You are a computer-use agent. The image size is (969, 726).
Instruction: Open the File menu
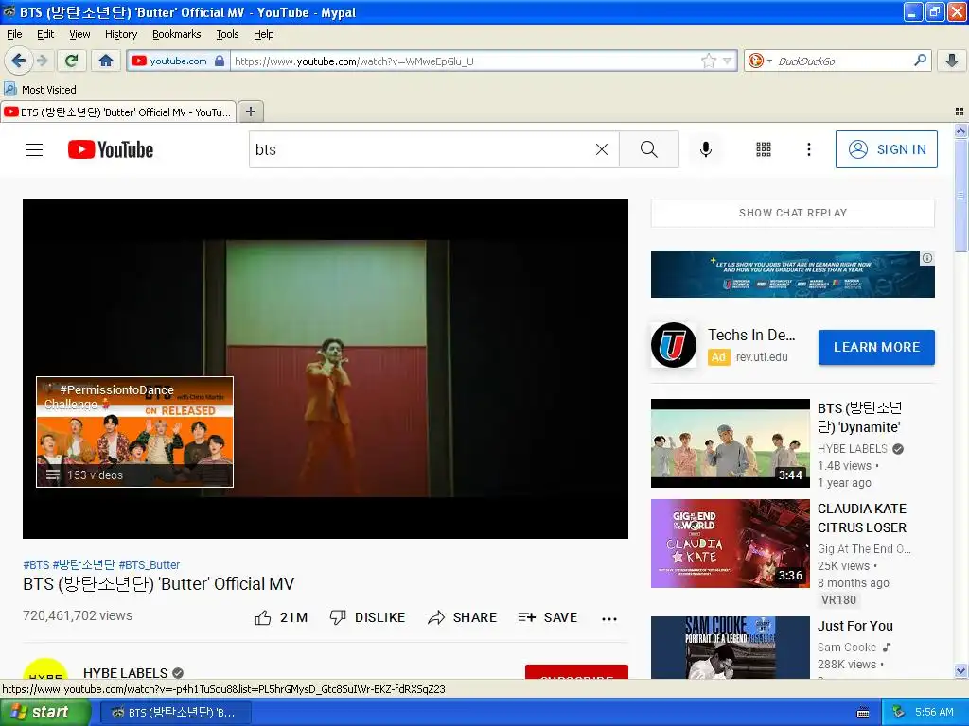tap(14, 34)
